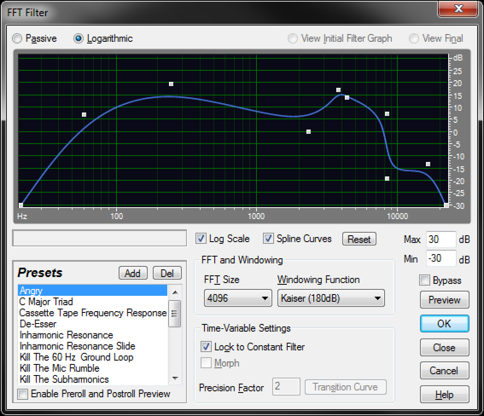Confirm with the OK button
The image size is (484, 416).
click(444, 324)
